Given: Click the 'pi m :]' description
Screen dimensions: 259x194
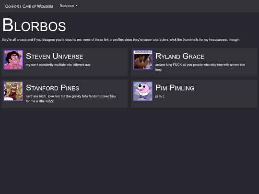Looking at the screenshot, I should 160,96.
